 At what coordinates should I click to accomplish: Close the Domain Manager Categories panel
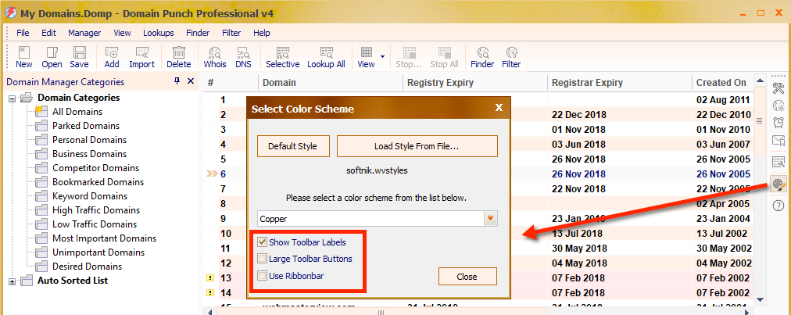point(190,81)
